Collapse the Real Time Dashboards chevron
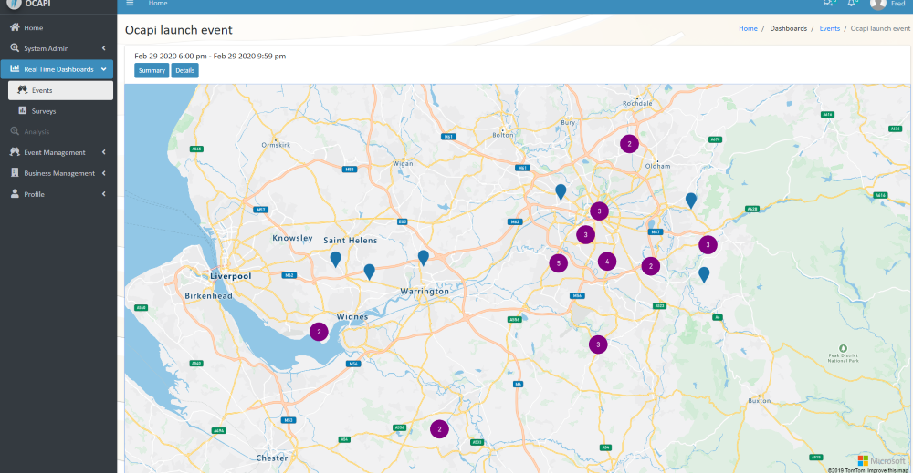 (104, 69)
